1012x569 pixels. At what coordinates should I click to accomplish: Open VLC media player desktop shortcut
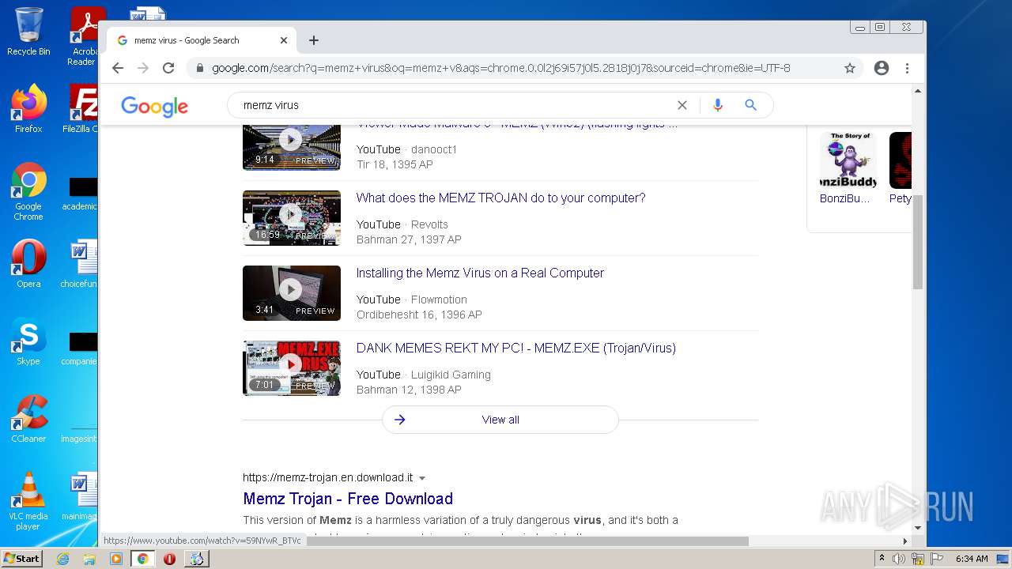click(x=28, y=501)
